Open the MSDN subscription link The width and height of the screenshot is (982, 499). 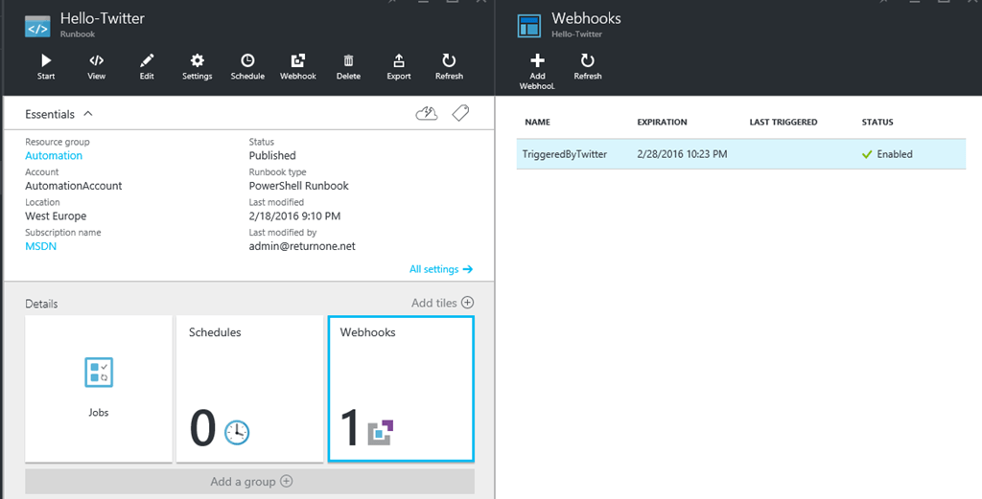40,246
